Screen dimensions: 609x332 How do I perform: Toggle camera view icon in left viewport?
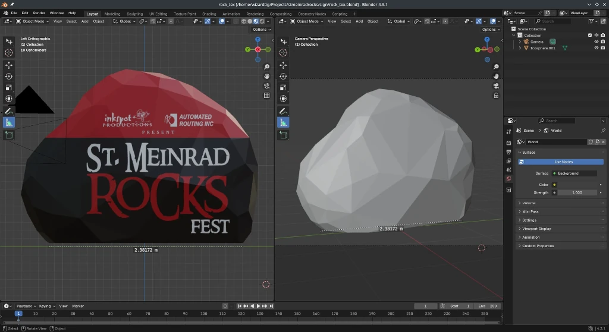pos(267,86)
